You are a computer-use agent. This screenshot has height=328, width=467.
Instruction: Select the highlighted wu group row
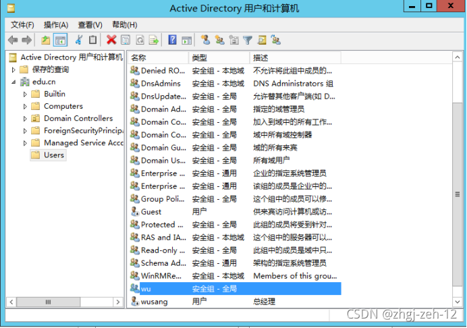(x=234, y=289)
